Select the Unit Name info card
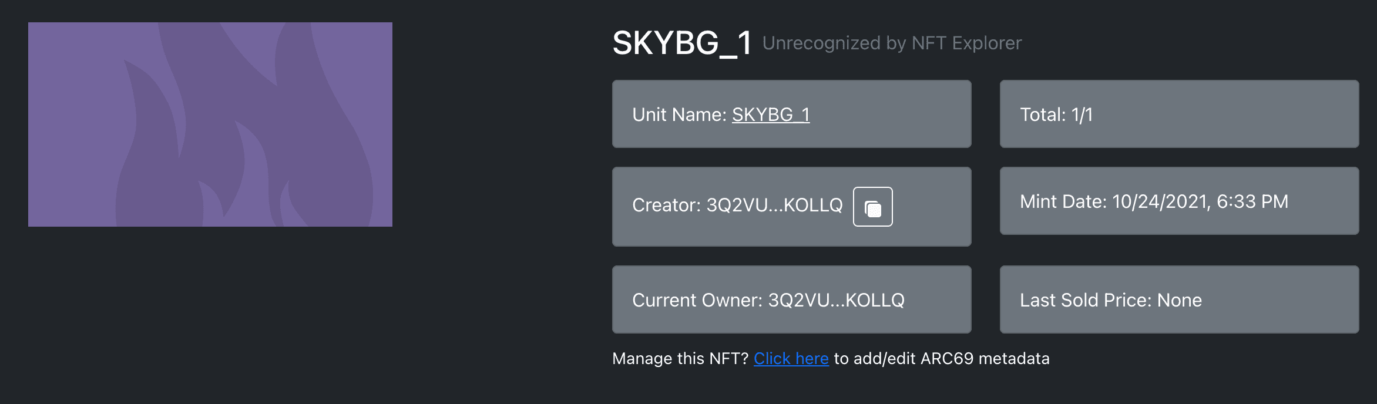Screen dimensions: 1377x404 [791, 114]
